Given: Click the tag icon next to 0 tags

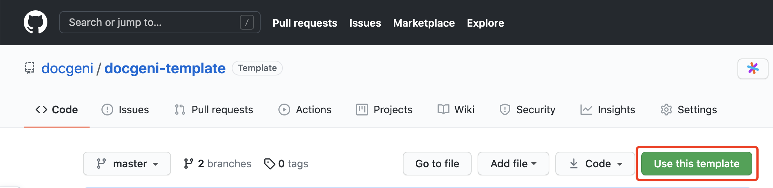Looking at the screenshot, I should [270, 164].
